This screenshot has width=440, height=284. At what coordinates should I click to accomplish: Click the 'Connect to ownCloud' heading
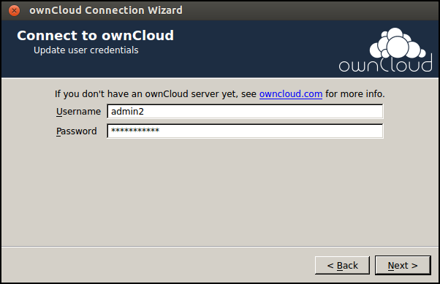[96, 36]
